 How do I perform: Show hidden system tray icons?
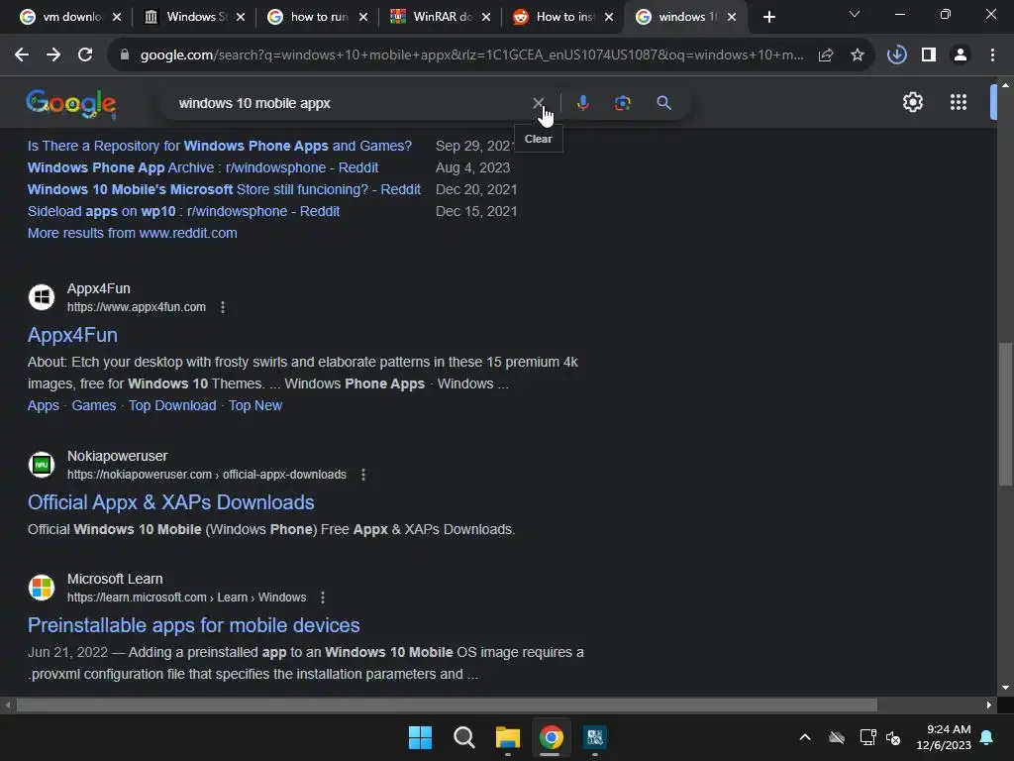coord(805,737)
